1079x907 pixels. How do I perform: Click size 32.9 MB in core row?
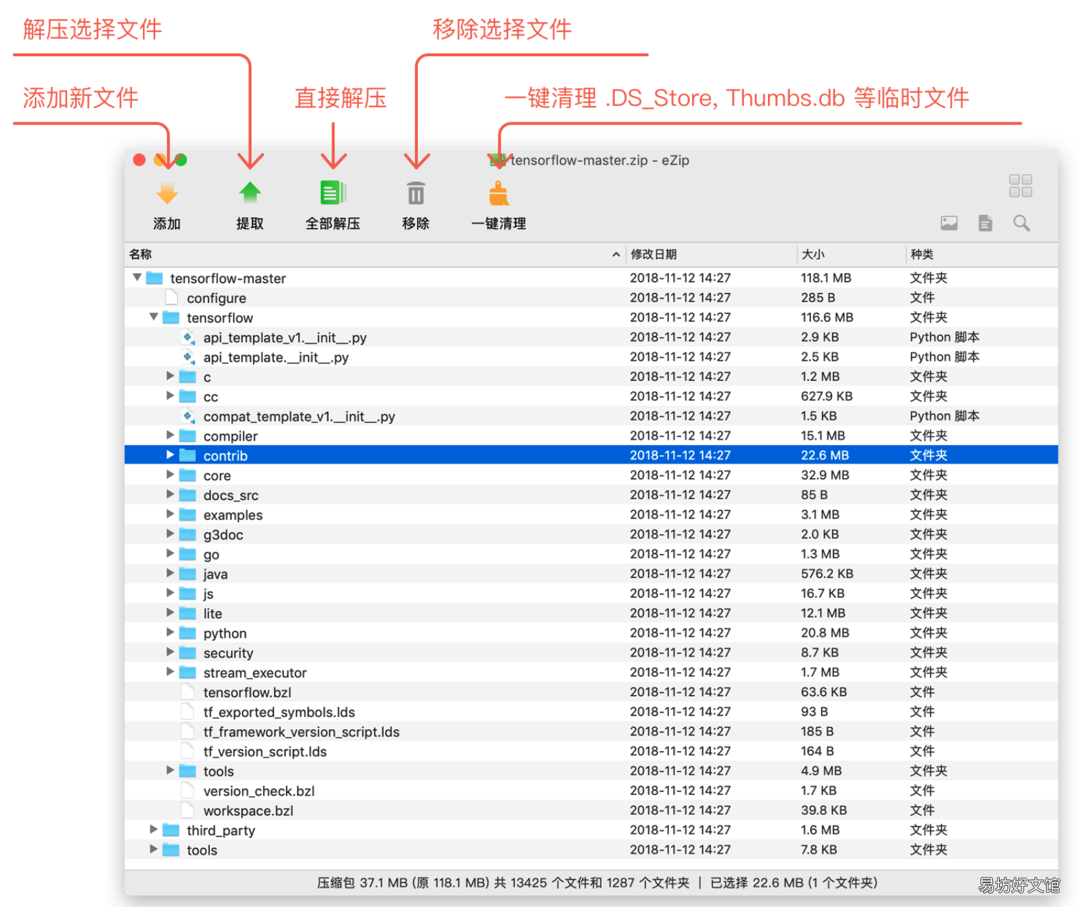(x=825, y=475)
